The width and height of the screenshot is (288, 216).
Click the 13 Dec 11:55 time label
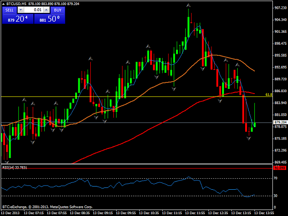[195, 213]
